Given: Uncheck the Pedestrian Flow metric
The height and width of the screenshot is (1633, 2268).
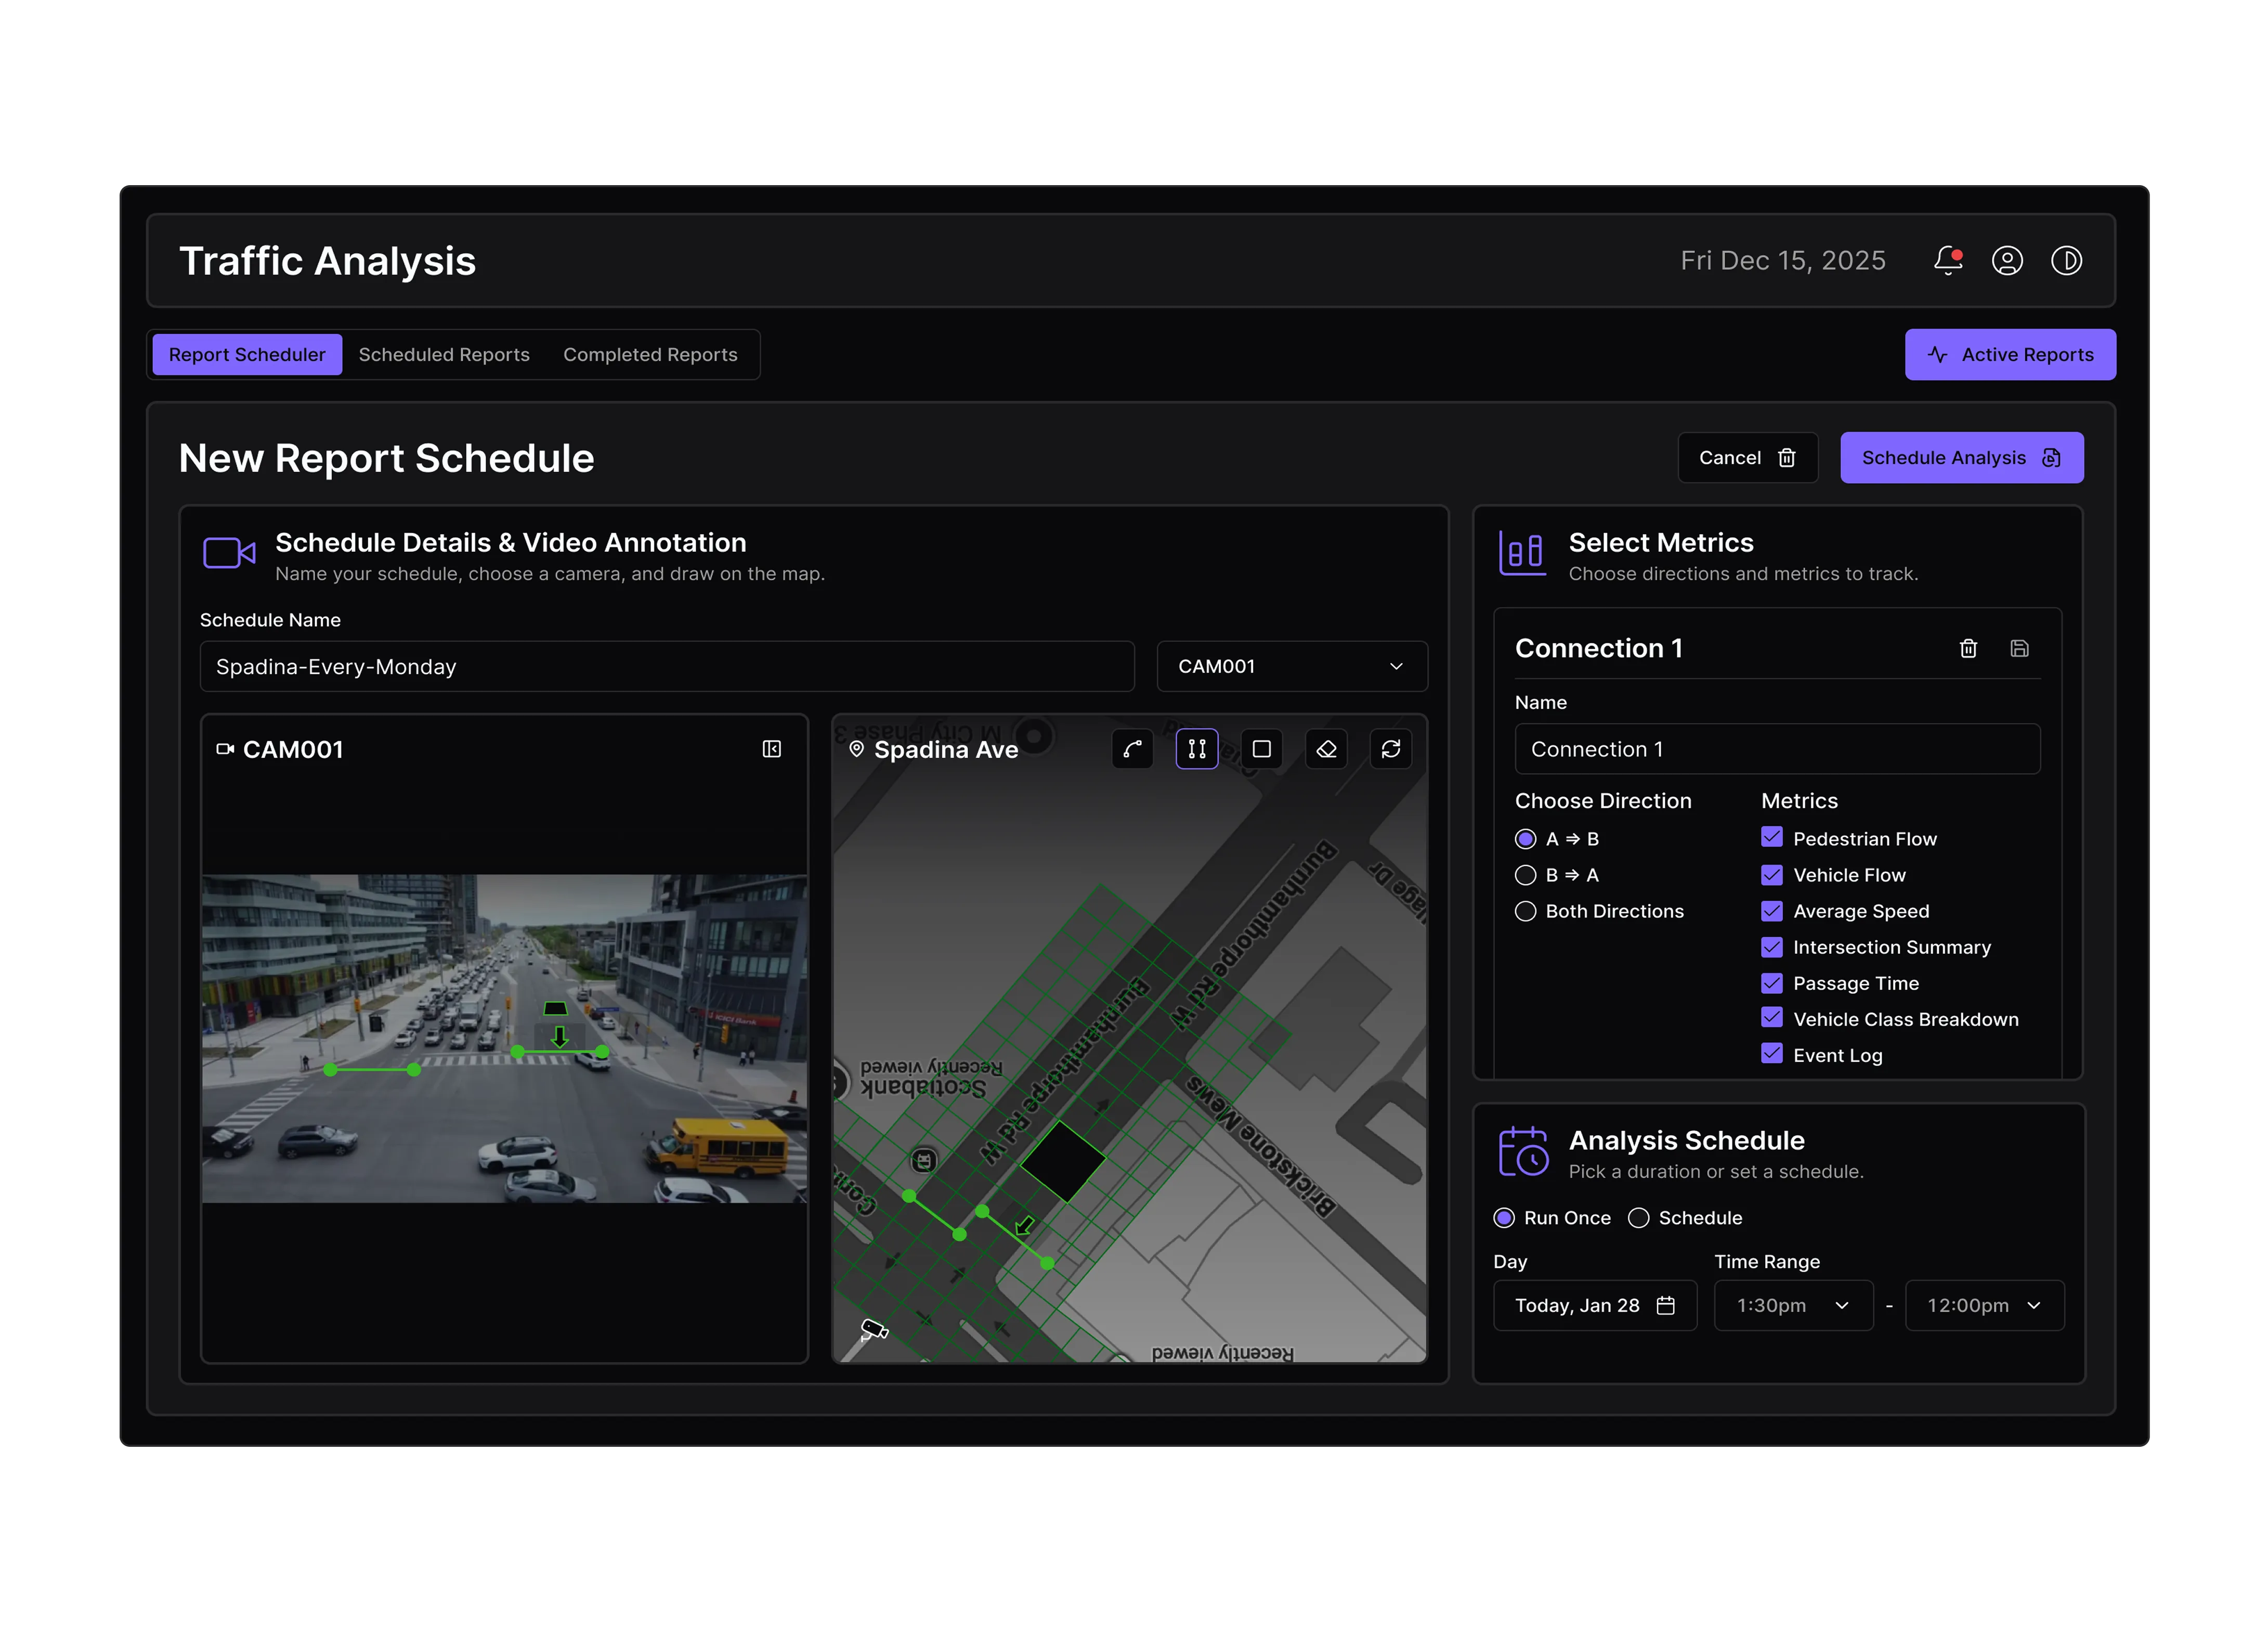Looking at the screenshot, I should [x=1771, y=838].
